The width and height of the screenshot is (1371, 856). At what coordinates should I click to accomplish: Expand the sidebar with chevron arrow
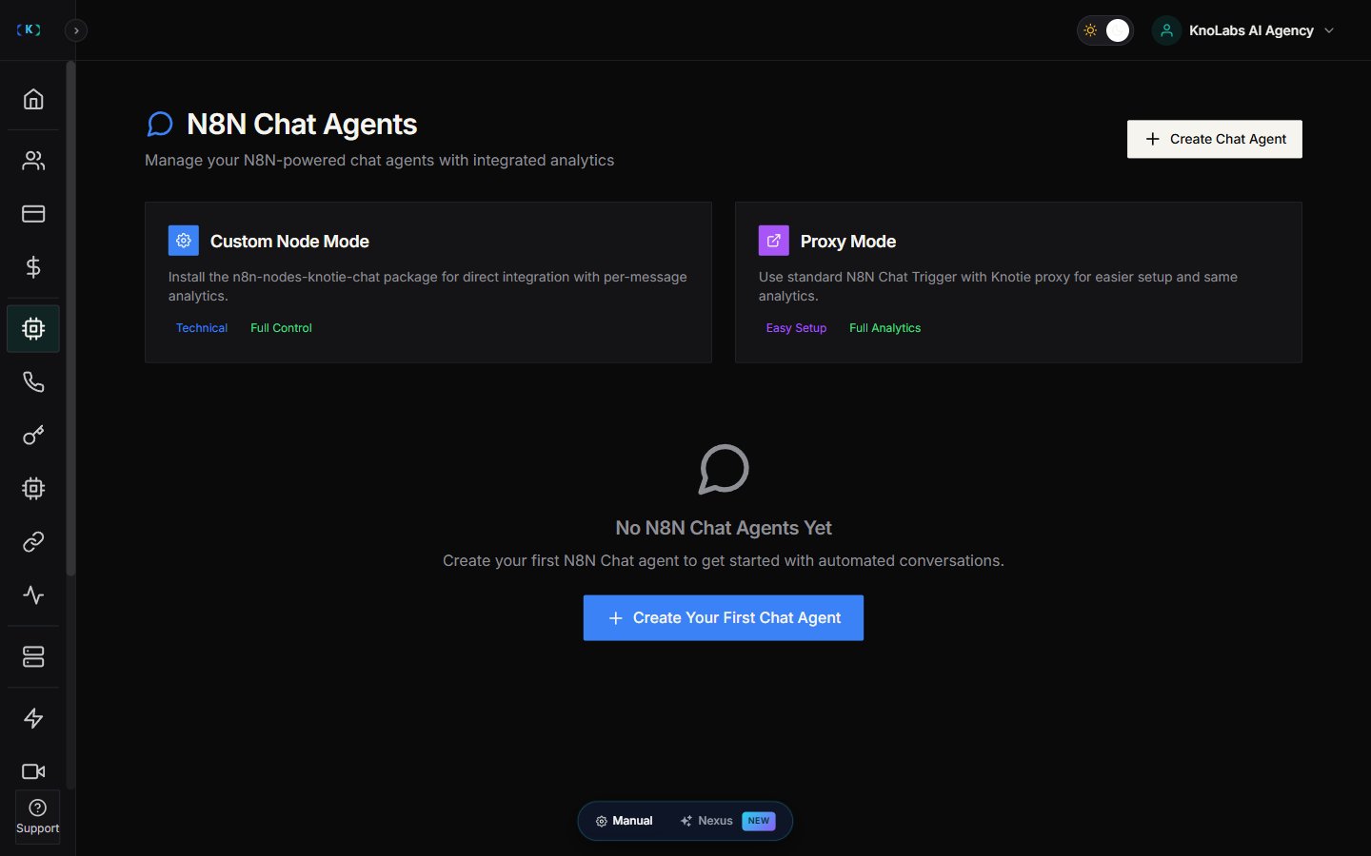point(76,30)
